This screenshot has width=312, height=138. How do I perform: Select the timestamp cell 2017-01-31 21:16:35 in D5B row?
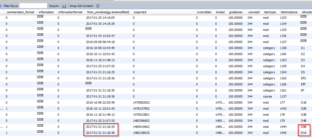pyautogui.click(x=100, y=127)
